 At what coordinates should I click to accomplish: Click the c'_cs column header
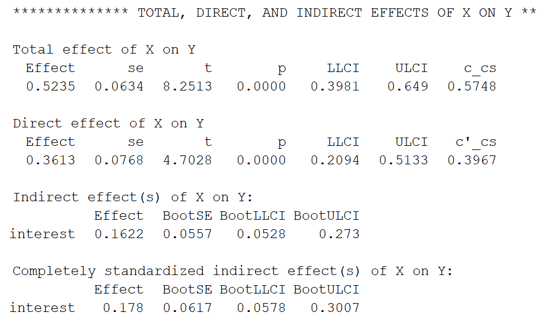(x=475, y=142)
